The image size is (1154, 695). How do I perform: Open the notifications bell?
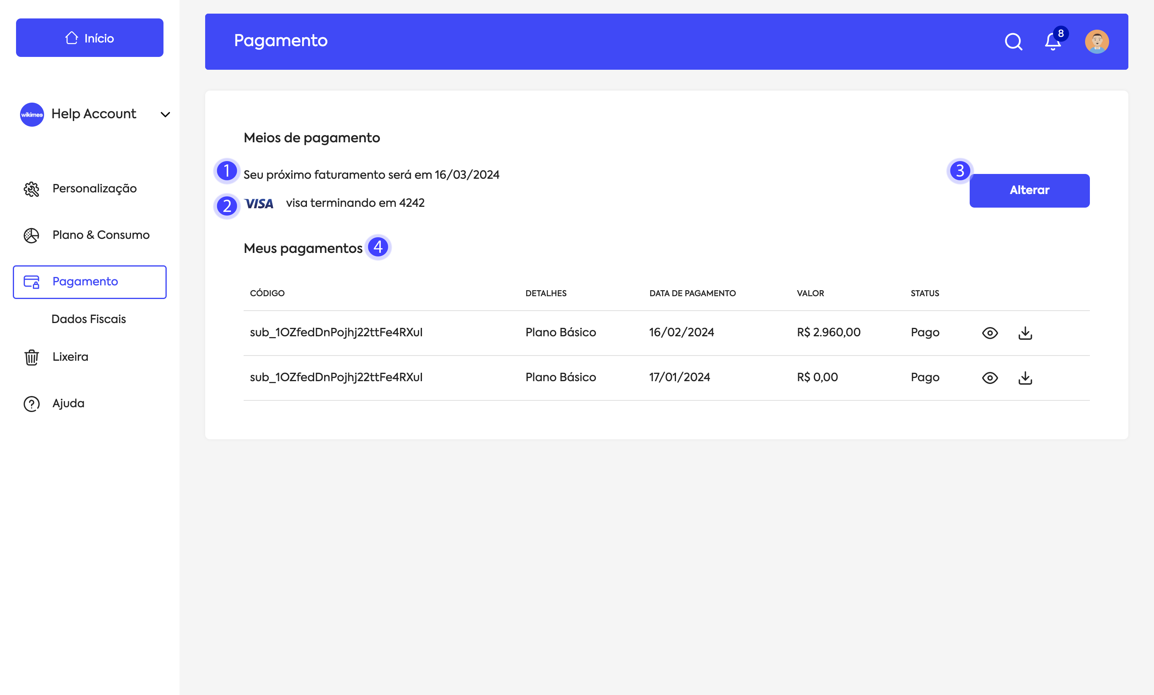tap(1052, 42)
